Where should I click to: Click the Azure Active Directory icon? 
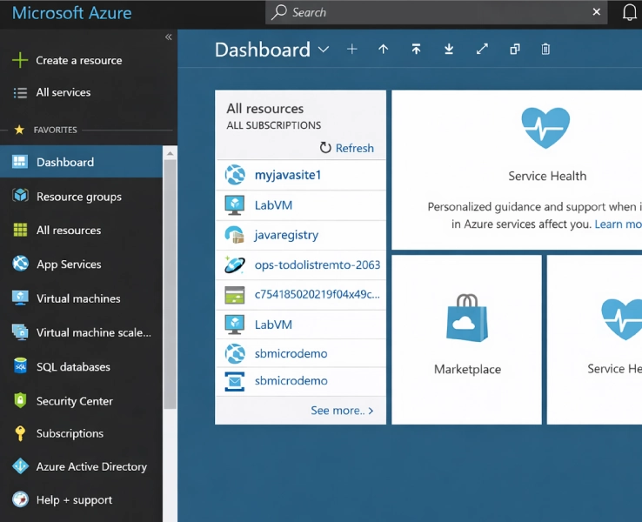click(20, 466)
